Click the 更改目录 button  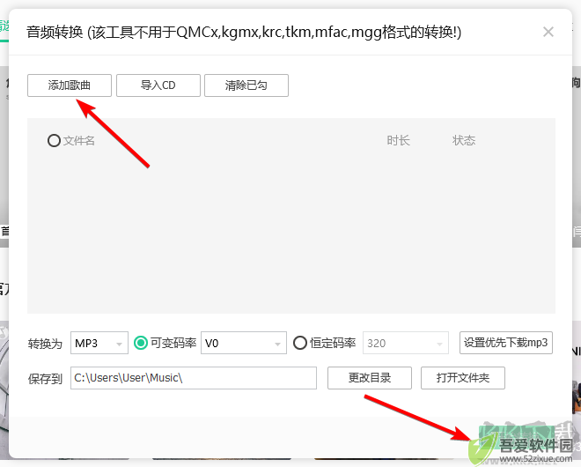(370, 378)
